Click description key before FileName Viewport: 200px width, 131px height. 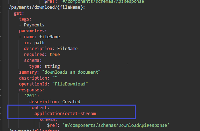(39, 49)
